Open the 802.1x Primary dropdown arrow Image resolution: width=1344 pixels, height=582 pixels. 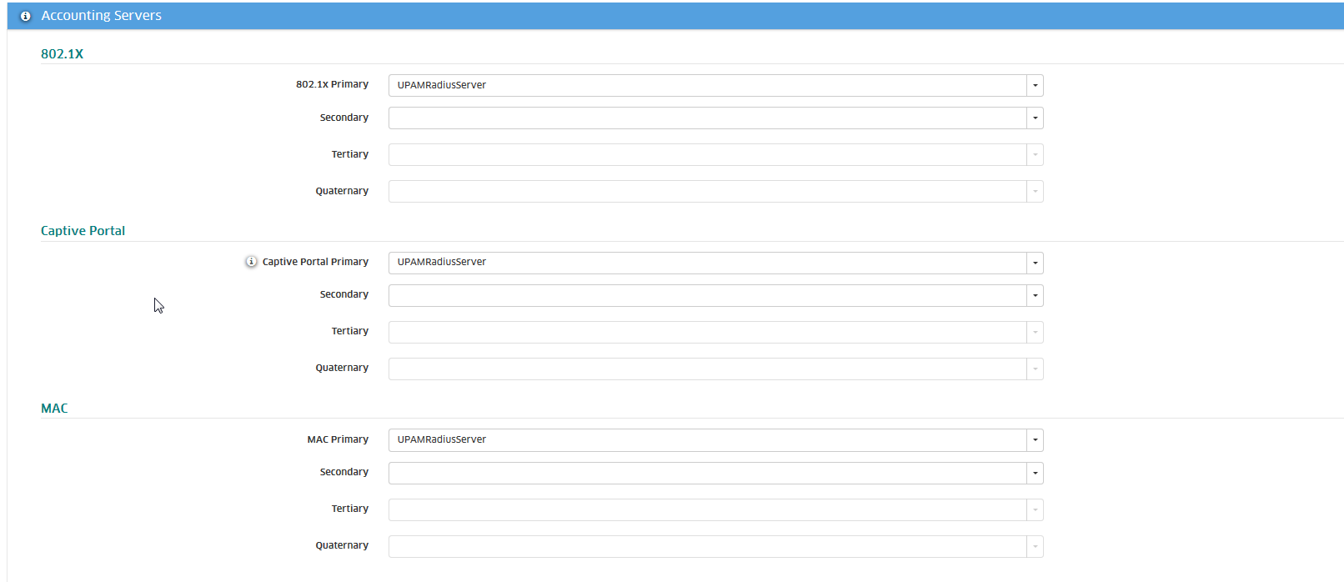tap(1035, 85)
